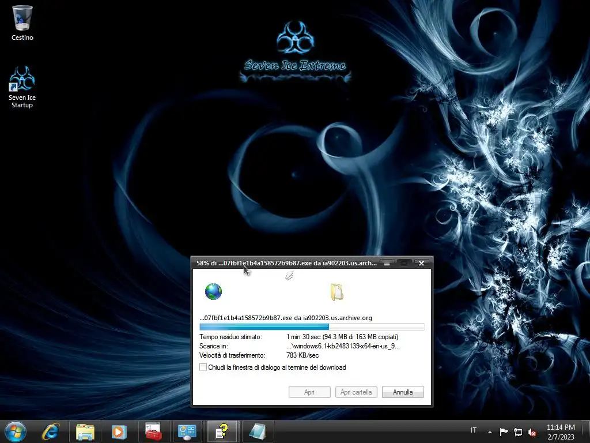Open the Action Center flag icon

(x=504, y=431)
